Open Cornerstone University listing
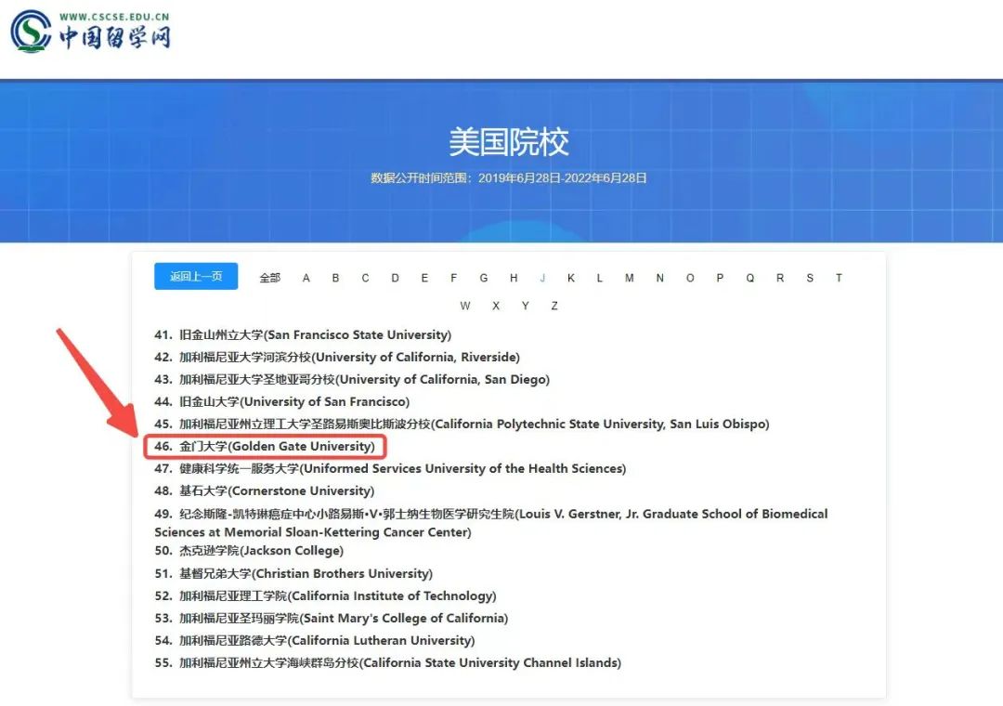Image resolution: width=1003 pixels, height=706 pixels. [277, 490]
